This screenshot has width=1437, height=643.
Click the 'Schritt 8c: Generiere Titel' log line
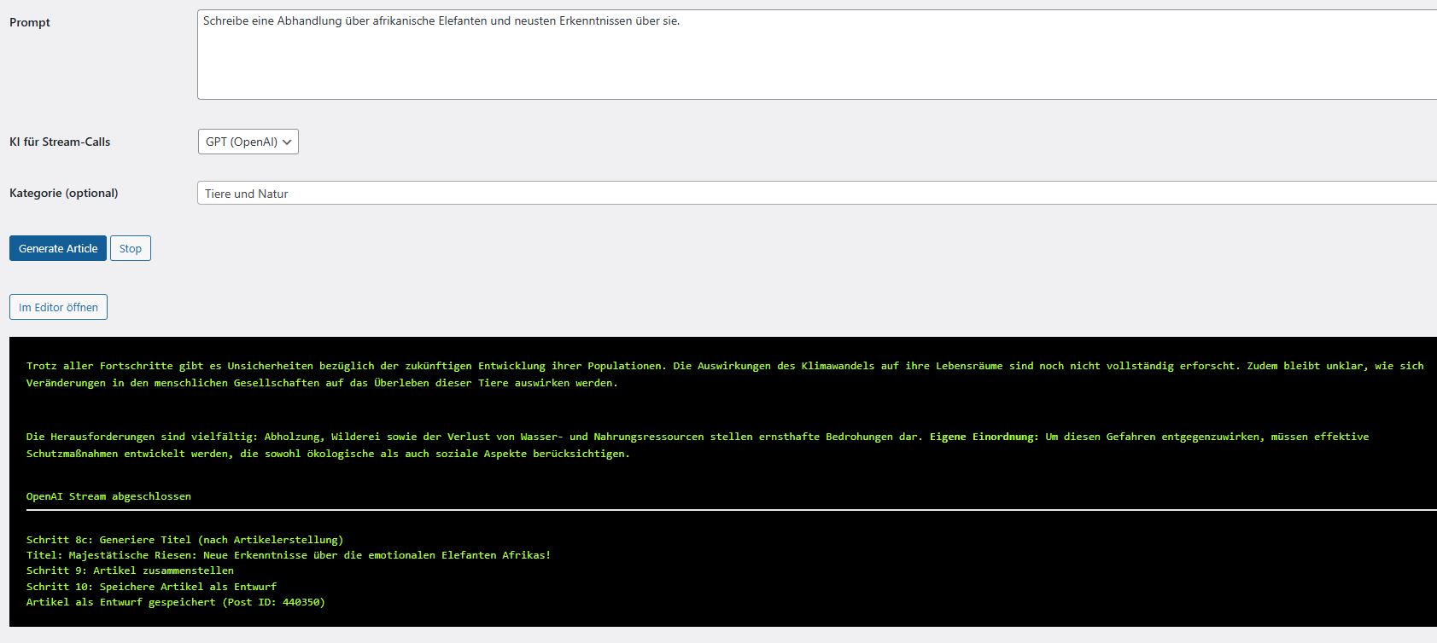tap(184, 540)
